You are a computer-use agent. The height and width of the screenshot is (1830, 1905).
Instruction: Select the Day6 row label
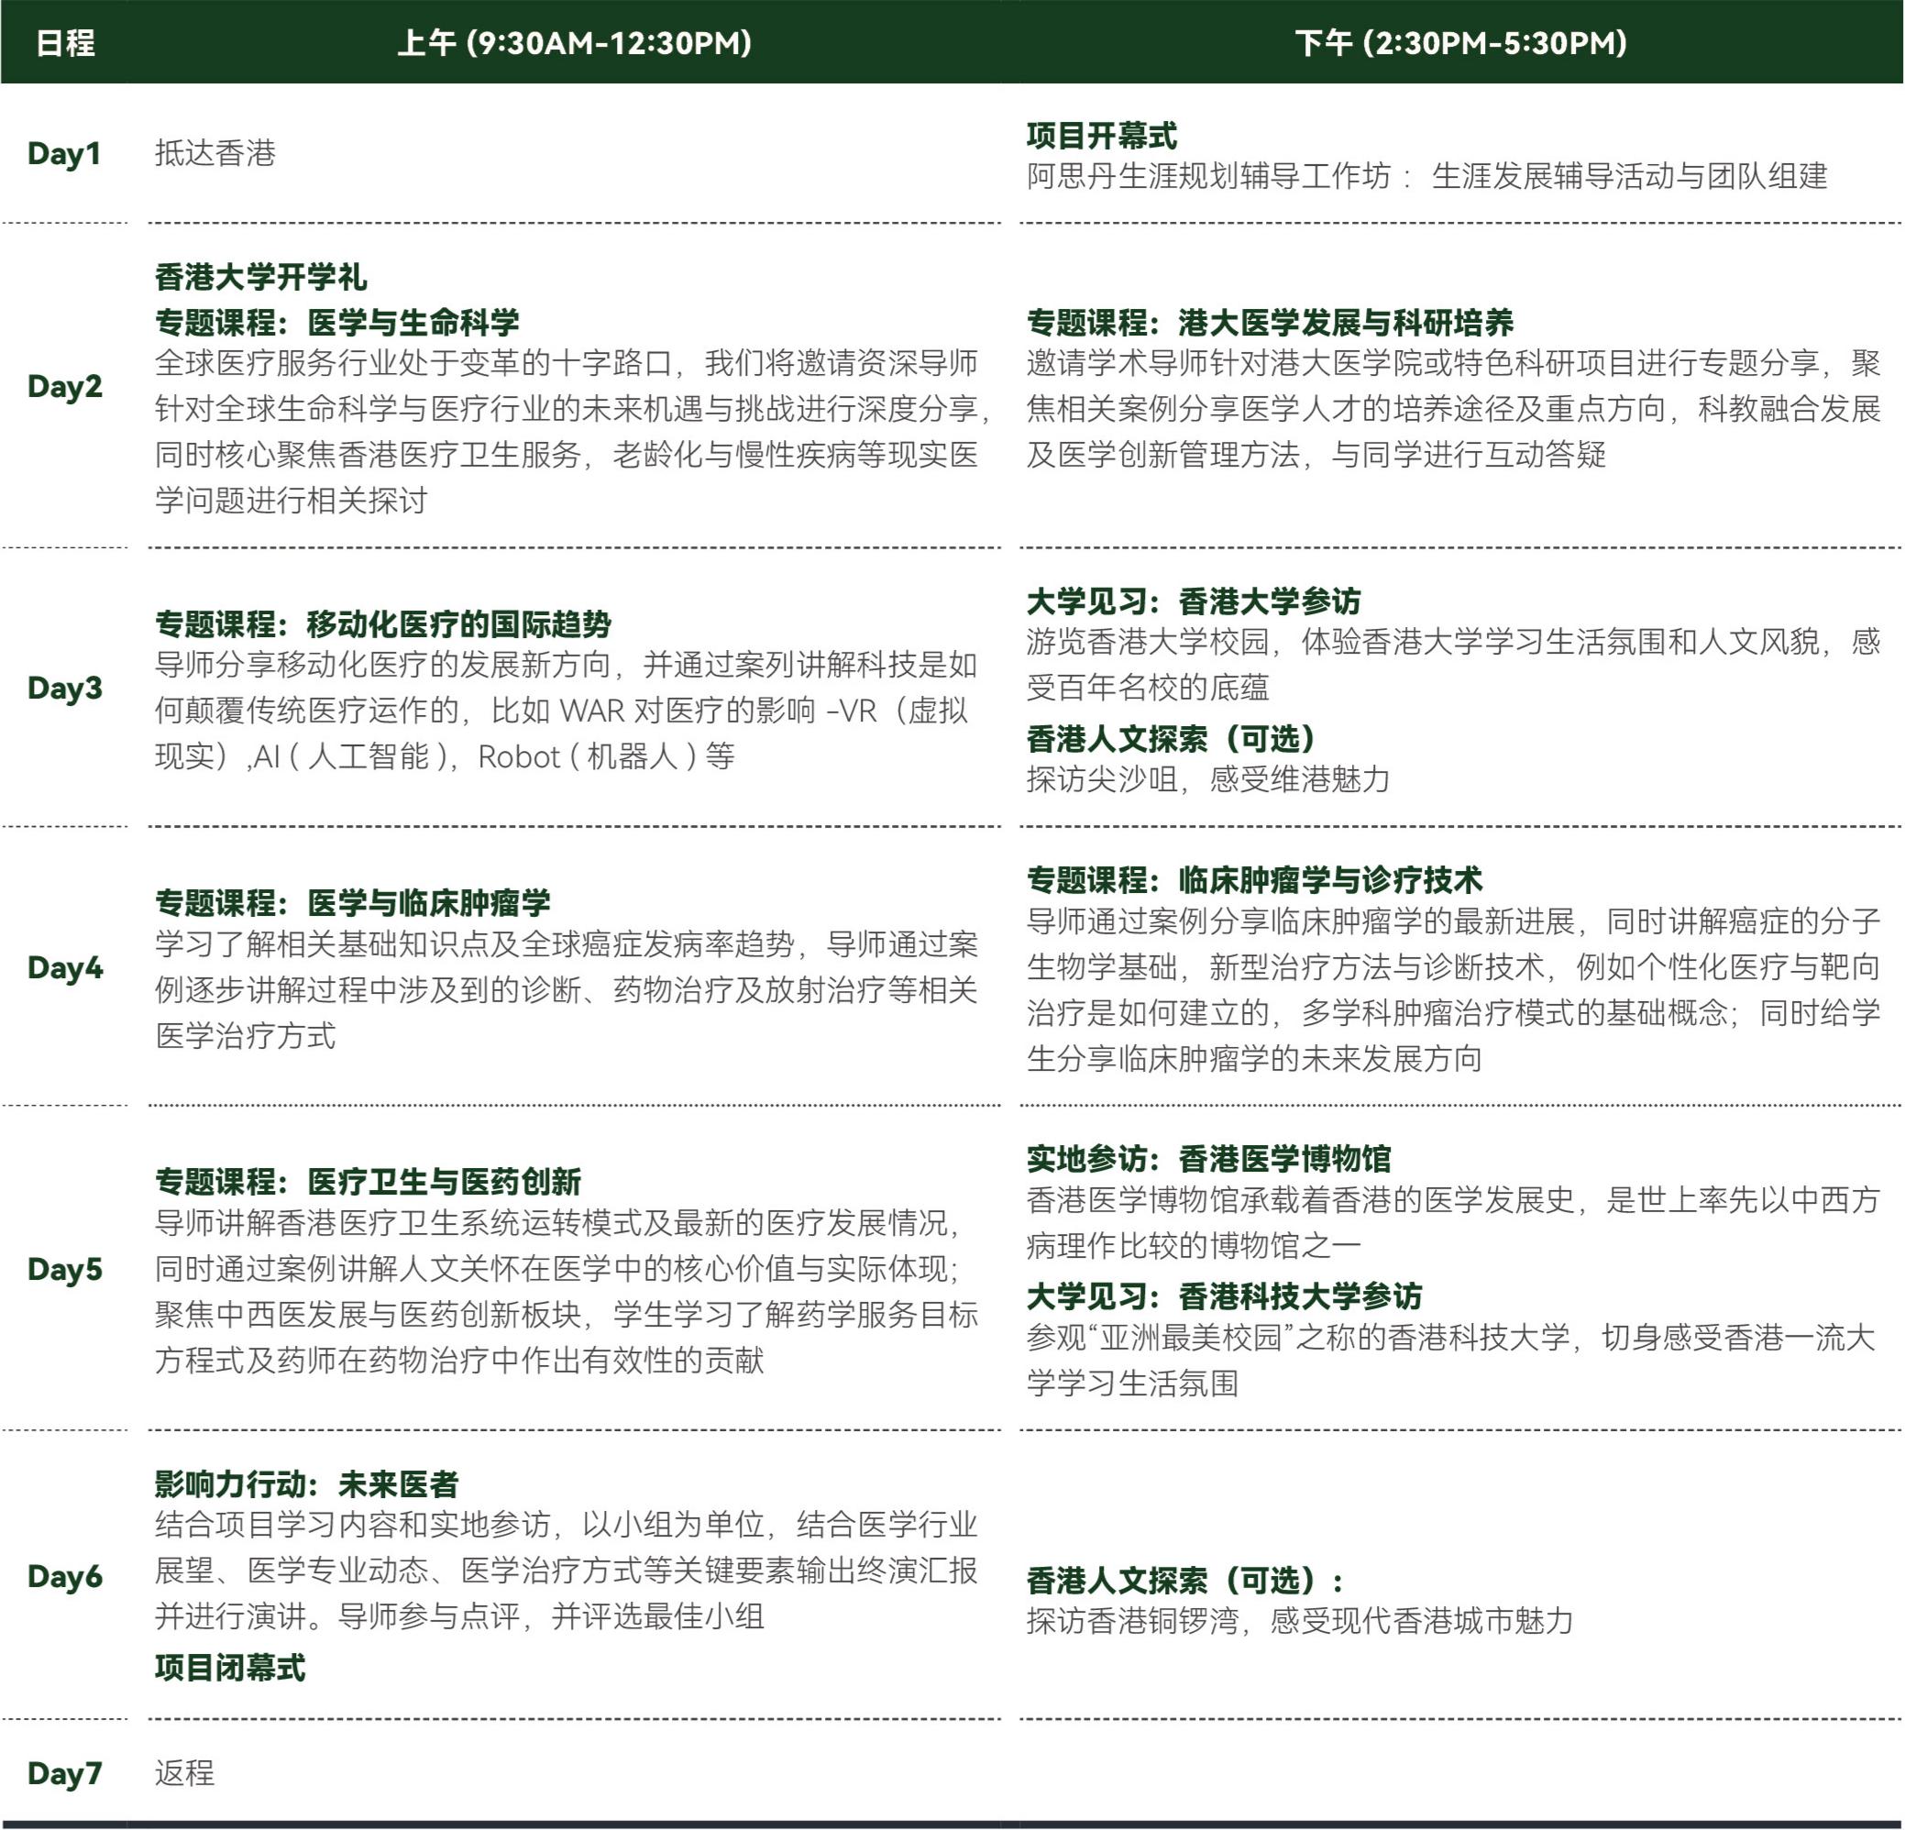[64, 1575]
